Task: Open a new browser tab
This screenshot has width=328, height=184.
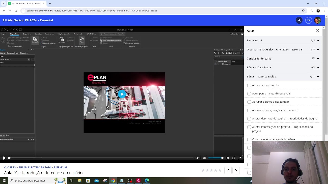Action: pyautogui.click(x=50, y=4)
